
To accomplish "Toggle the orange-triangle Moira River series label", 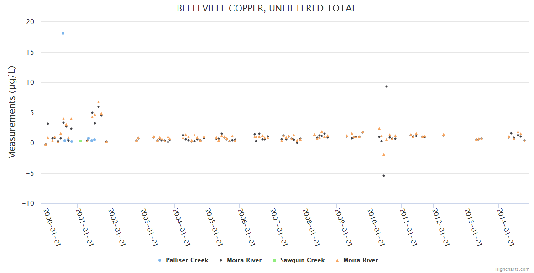I will pos(360,260).
